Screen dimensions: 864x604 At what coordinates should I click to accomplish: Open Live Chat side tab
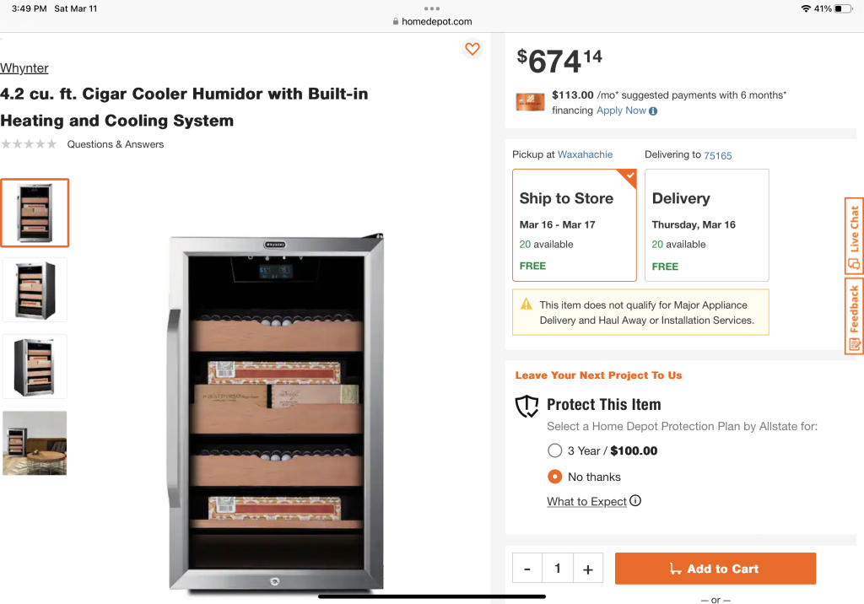pos(854,236)
